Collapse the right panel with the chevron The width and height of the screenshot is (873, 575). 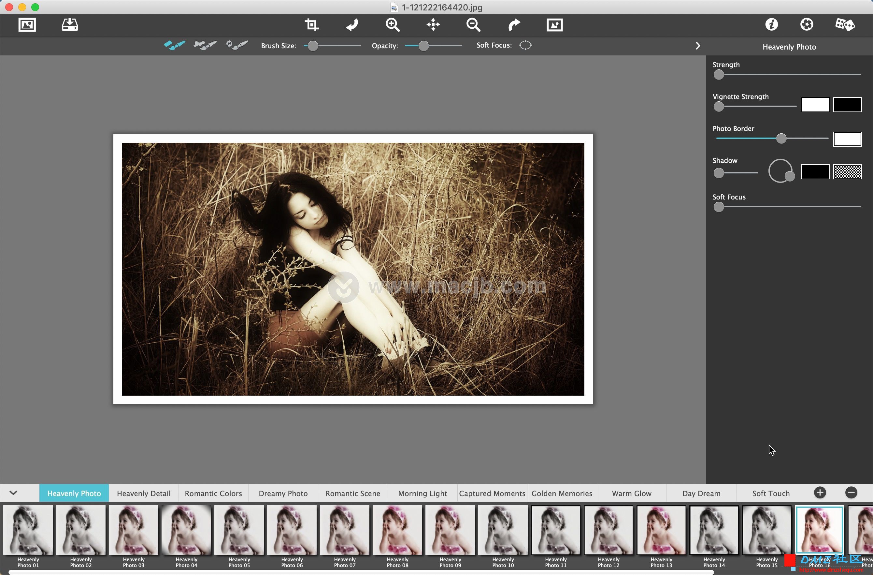(x=698, y=46)
